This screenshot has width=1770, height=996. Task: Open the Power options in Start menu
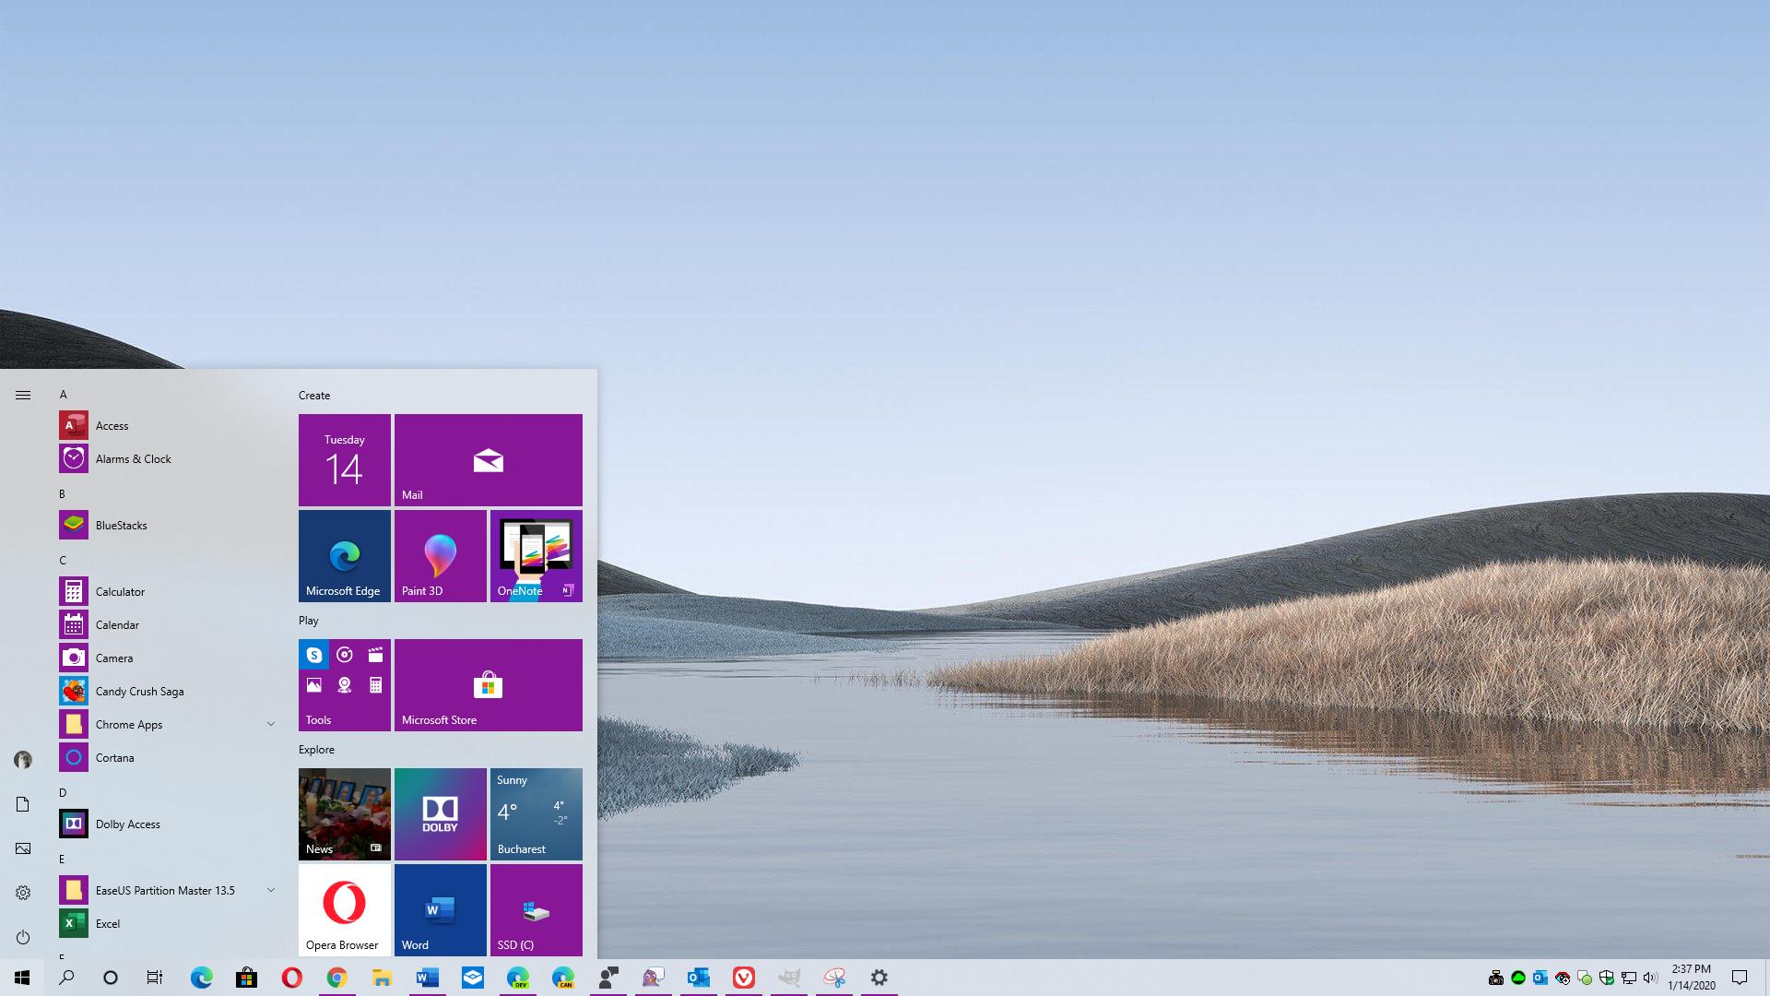pos(23,937)
